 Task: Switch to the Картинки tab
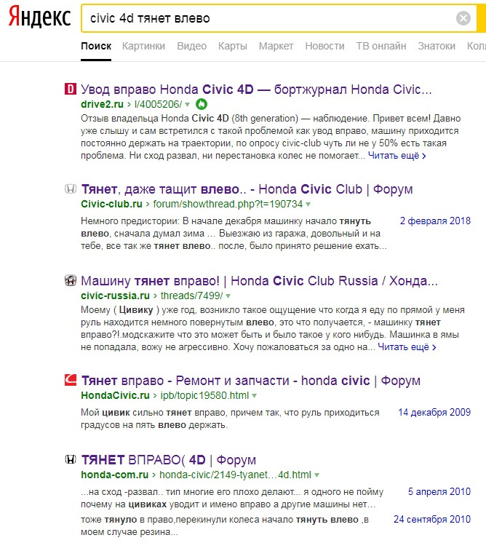[x=143, y=46]
